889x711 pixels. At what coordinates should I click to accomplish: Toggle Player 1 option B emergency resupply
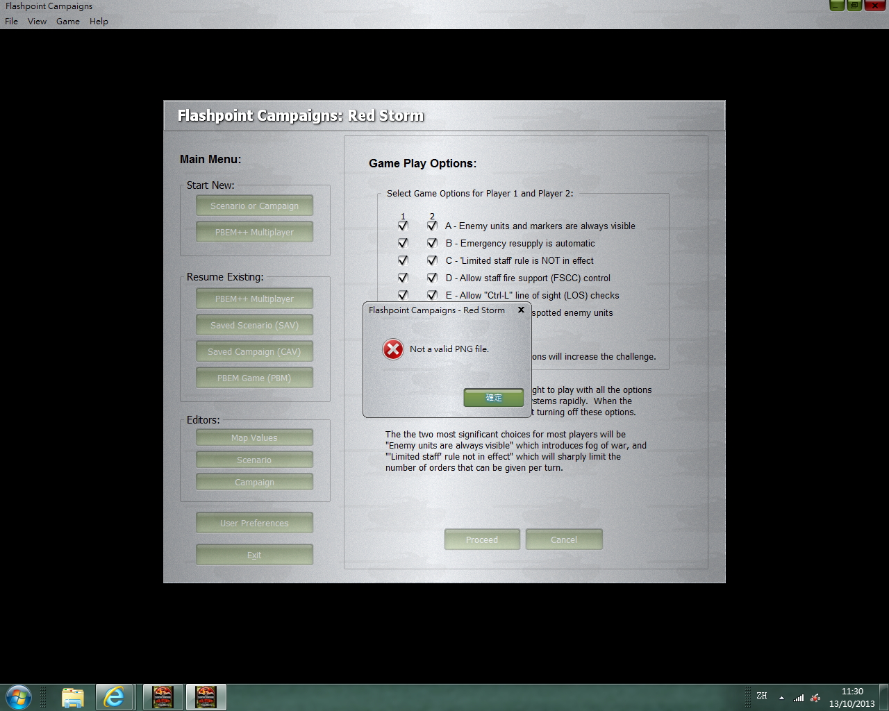tap(403, 243)
